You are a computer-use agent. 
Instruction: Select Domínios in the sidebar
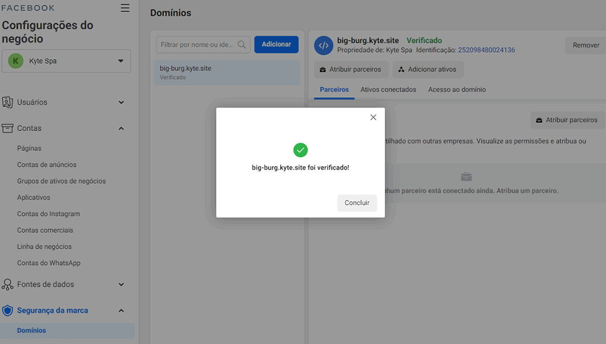coord(67,331)
